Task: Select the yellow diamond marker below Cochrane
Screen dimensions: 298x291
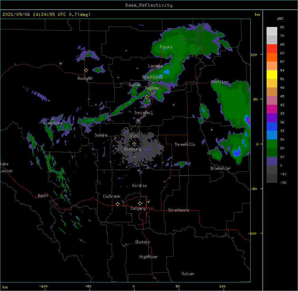Action: point(118,204)
